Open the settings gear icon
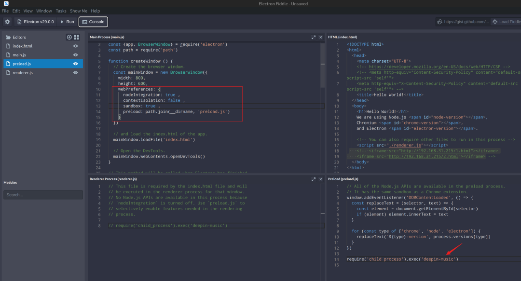 coord(7,22)
